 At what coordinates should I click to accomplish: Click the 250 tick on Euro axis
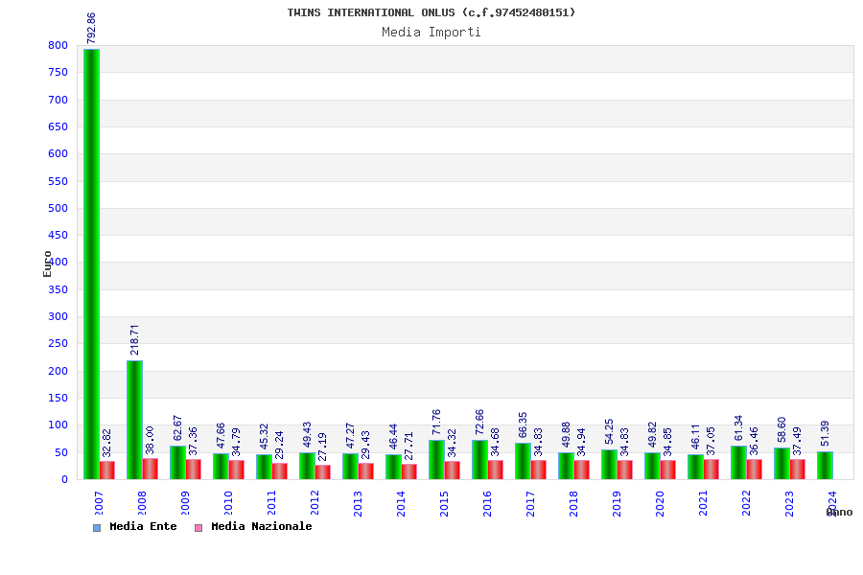[x=58, y=343]
